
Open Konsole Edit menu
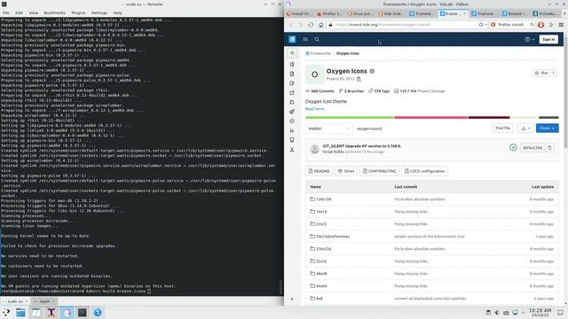(19, 12)
